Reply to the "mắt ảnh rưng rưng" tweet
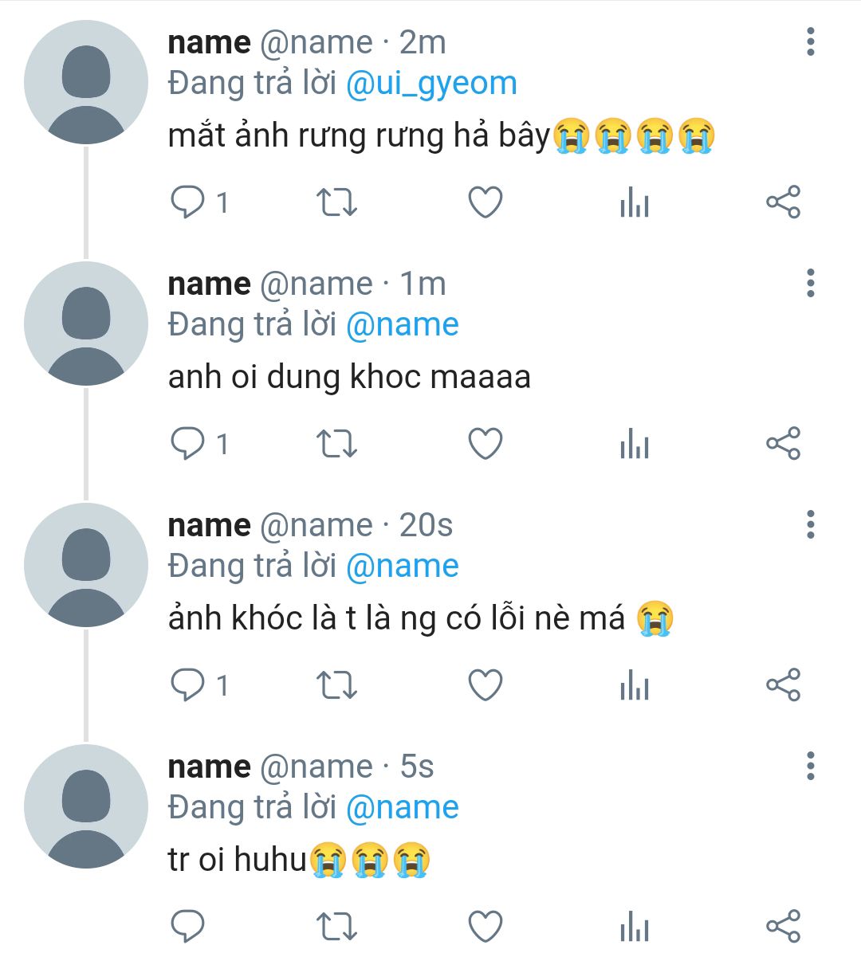The height and width of the screenshot is (953, 861). coord(188,202)
